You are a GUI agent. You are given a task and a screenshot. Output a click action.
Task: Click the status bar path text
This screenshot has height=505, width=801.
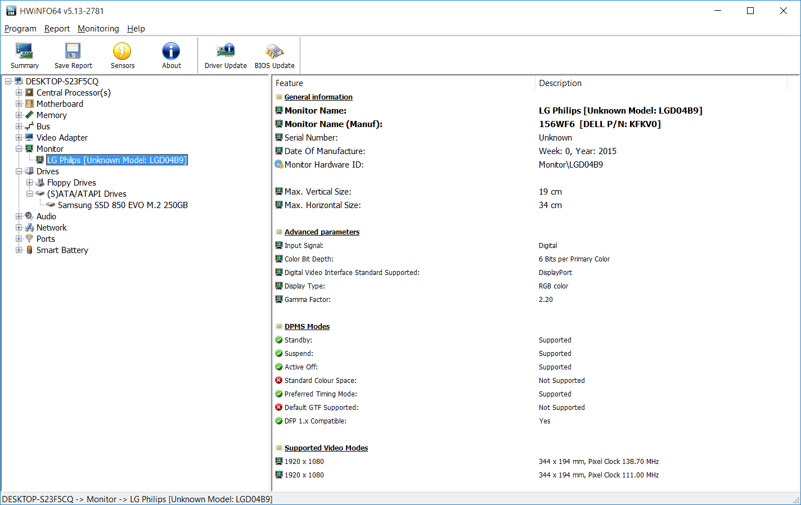pos(137,499)
